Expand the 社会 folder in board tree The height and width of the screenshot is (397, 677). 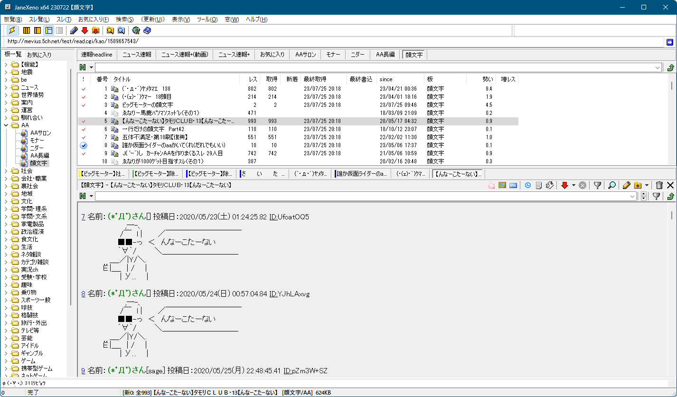pyautogui.click(x=6, y=171)
